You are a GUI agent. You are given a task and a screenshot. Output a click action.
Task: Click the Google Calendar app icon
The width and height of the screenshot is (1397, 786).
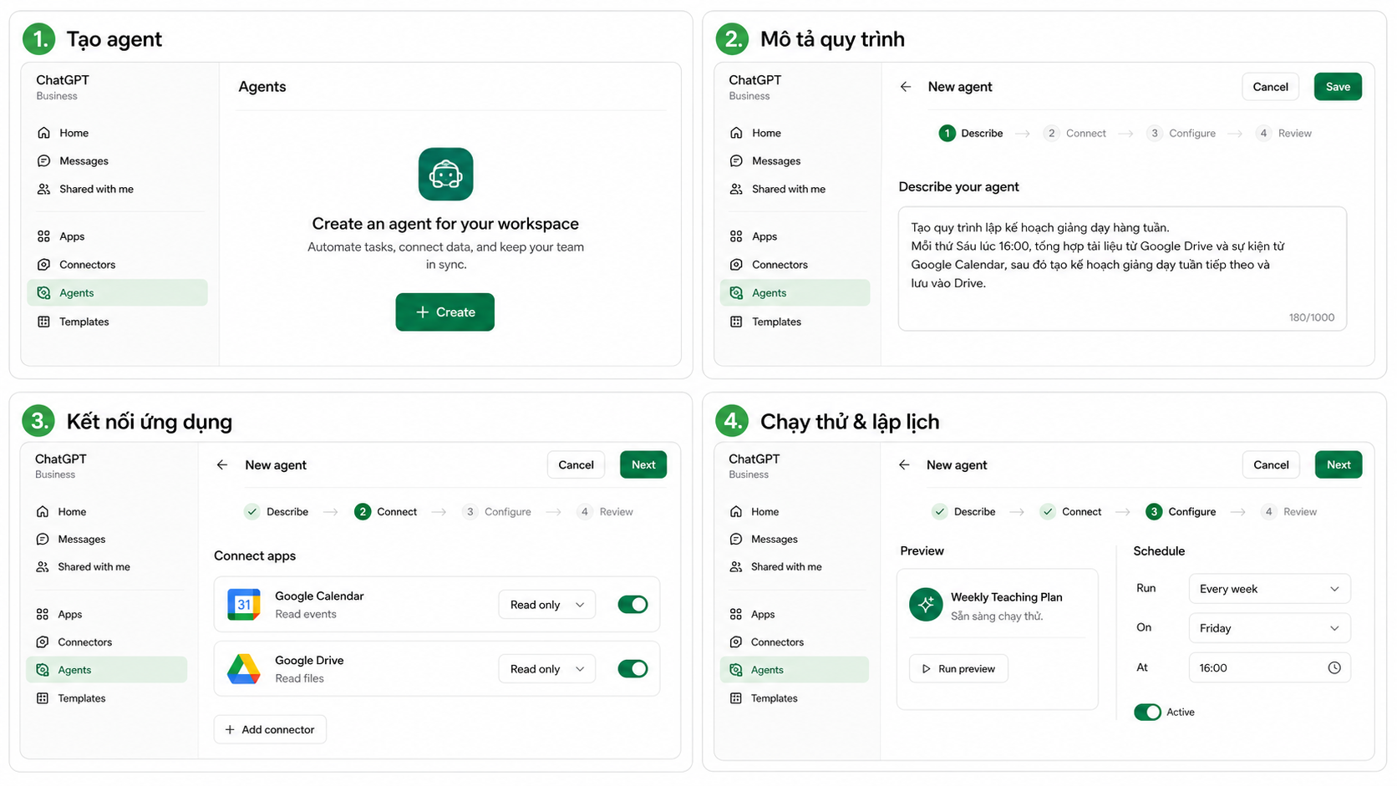[x=244, y=604]
